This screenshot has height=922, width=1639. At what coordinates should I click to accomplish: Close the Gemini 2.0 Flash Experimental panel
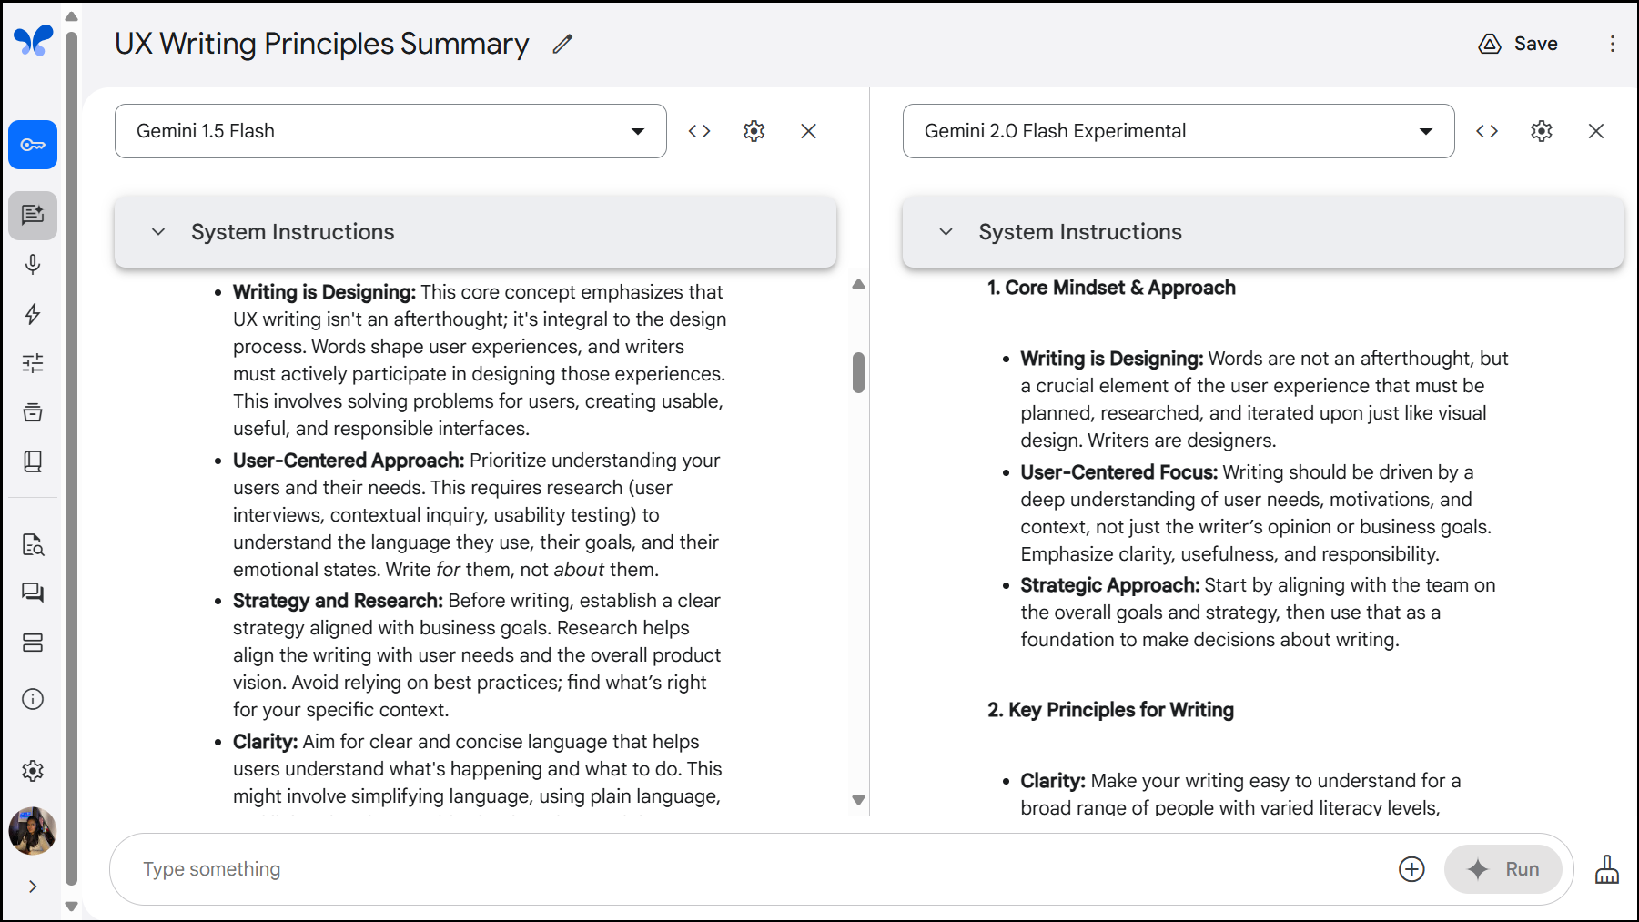1596,131
